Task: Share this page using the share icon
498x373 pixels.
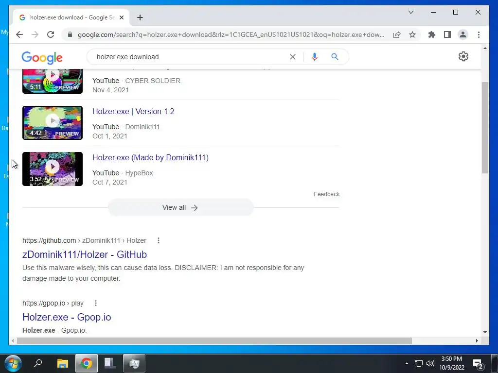Action: 397,34
